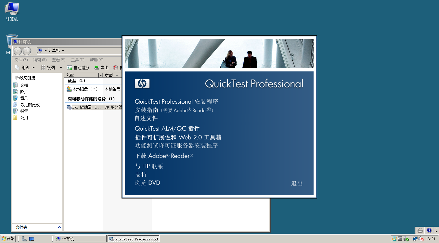Open the 自述文件 readme link
The image size is (439, 243).
pyautogui.click(x=146, y=118)
